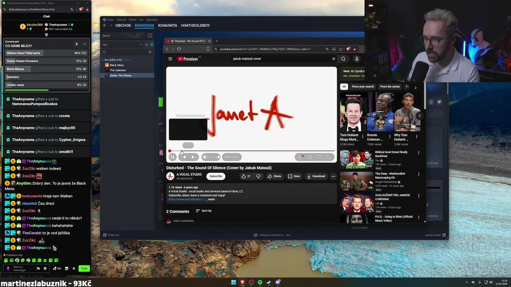Click Přidat hru in Steam
The image size is (511, 287).
tap(111, 235)
